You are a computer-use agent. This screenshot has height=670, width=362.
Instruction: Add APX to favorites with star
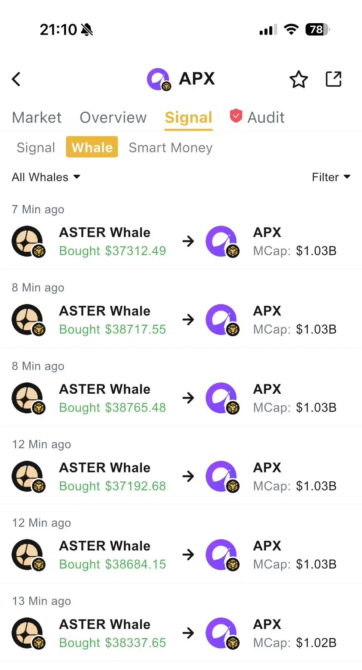[299, 79]
